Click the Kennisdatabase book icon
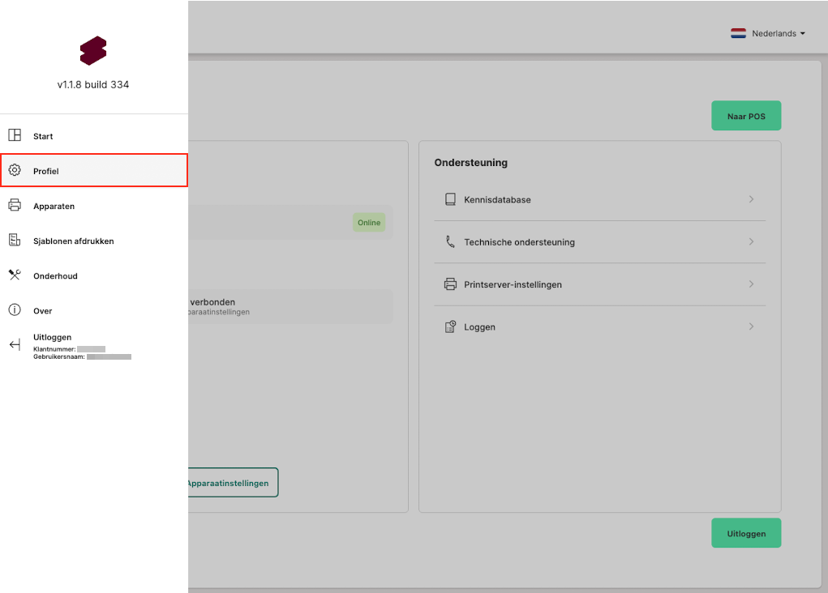Viewport: 828px width, 593px height. [x=450, y=199]
